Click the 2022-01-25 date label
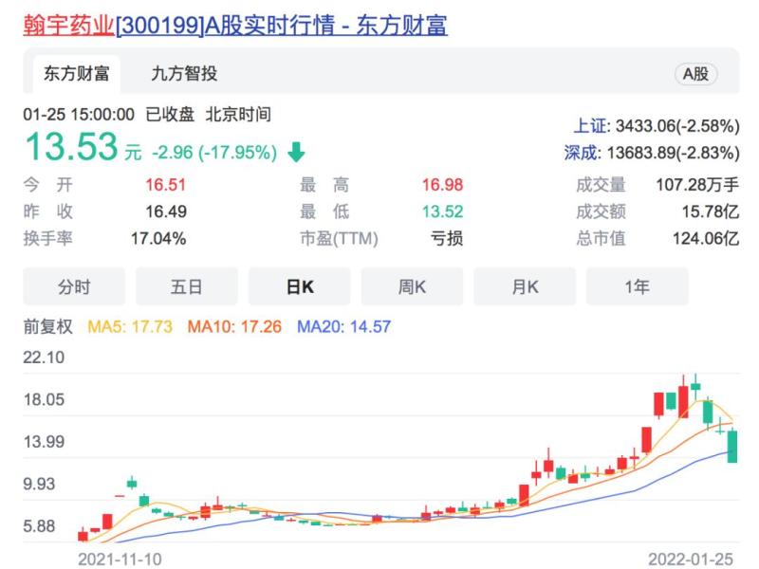The height and width of the screenshot is (569, 759). click(x=691, y=559)
